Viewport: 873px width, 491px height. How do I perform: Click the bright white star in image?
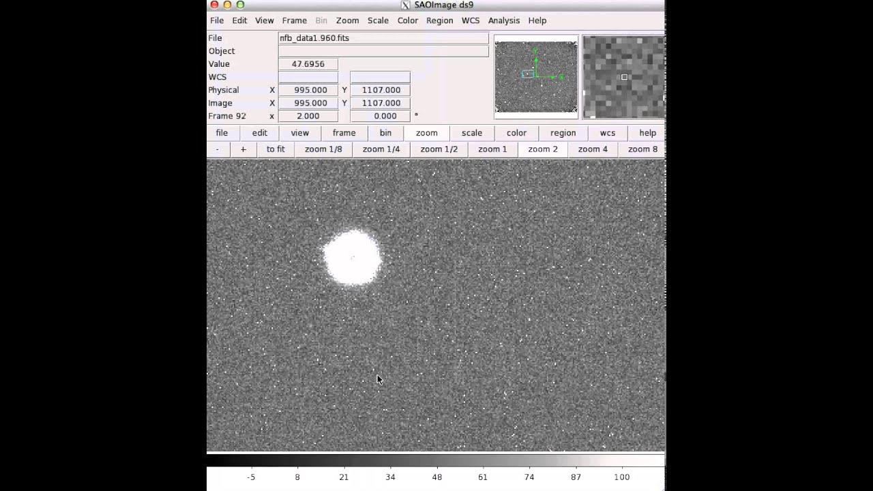(353, 258)
